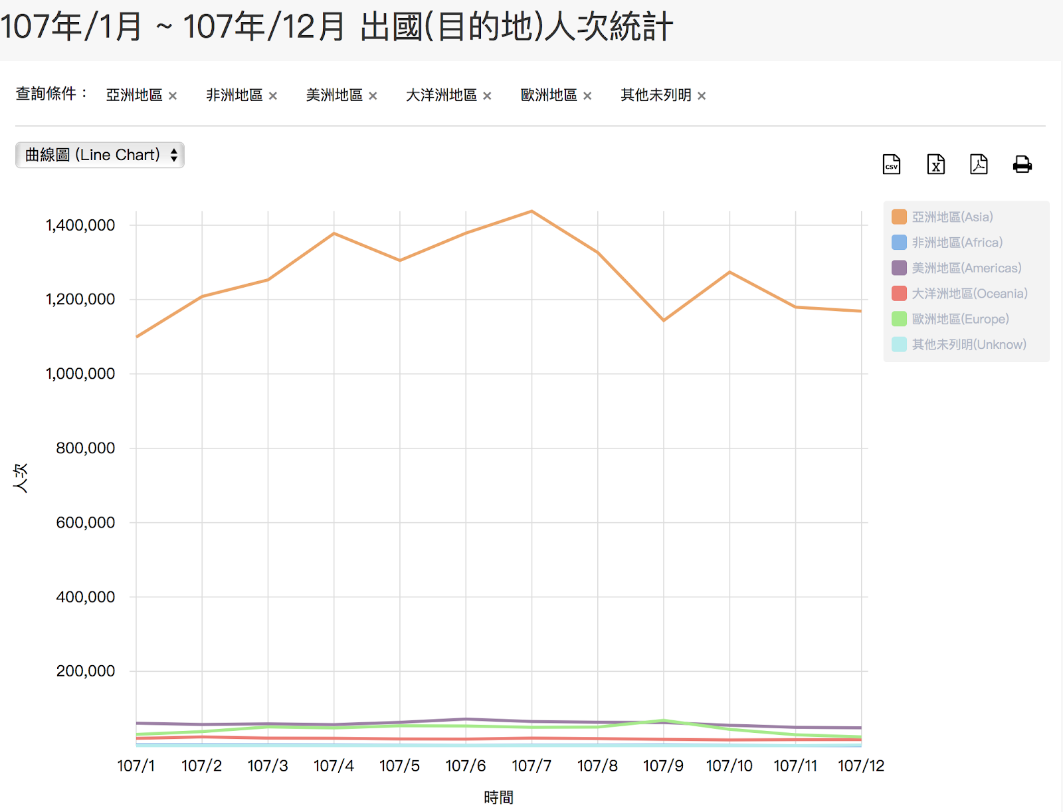Toggle Africa series via blue legend swatch
Screen dimensions: 1063x812
(x=899, y=243)
